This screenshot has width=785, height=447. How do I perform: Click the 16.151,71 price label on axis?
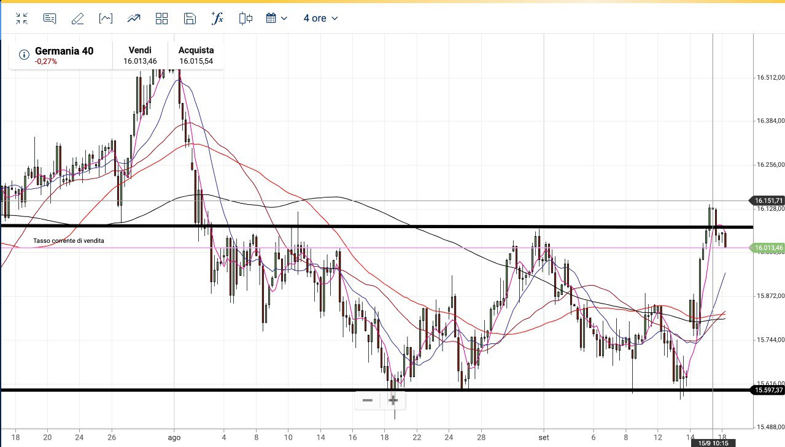pos(768,201)
